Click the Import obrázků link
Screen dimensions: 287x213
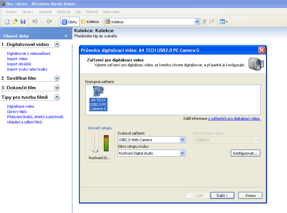click(x=19, y=64)
